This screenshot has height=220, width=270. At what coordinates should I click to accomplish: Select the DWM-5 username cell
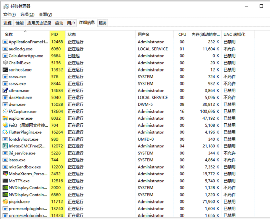tap(145, 105)
